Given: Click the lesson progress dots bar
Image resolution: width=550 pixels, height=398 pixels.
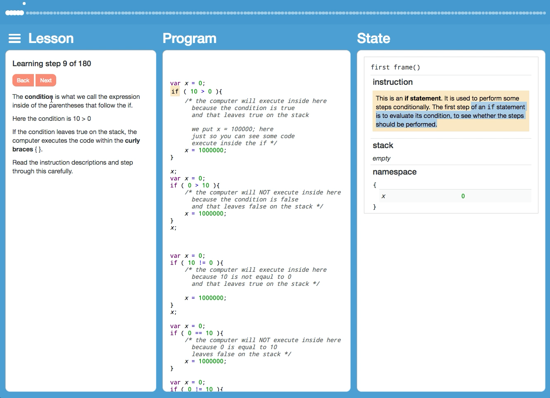Looking at the screenshot, I should point(275,13).
